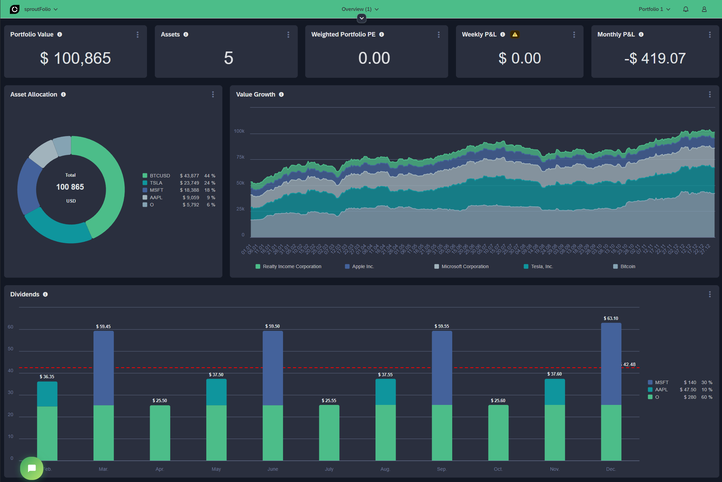Click the info icon next to Portfolio Value
722x482 pixels.
click(60, 34)
